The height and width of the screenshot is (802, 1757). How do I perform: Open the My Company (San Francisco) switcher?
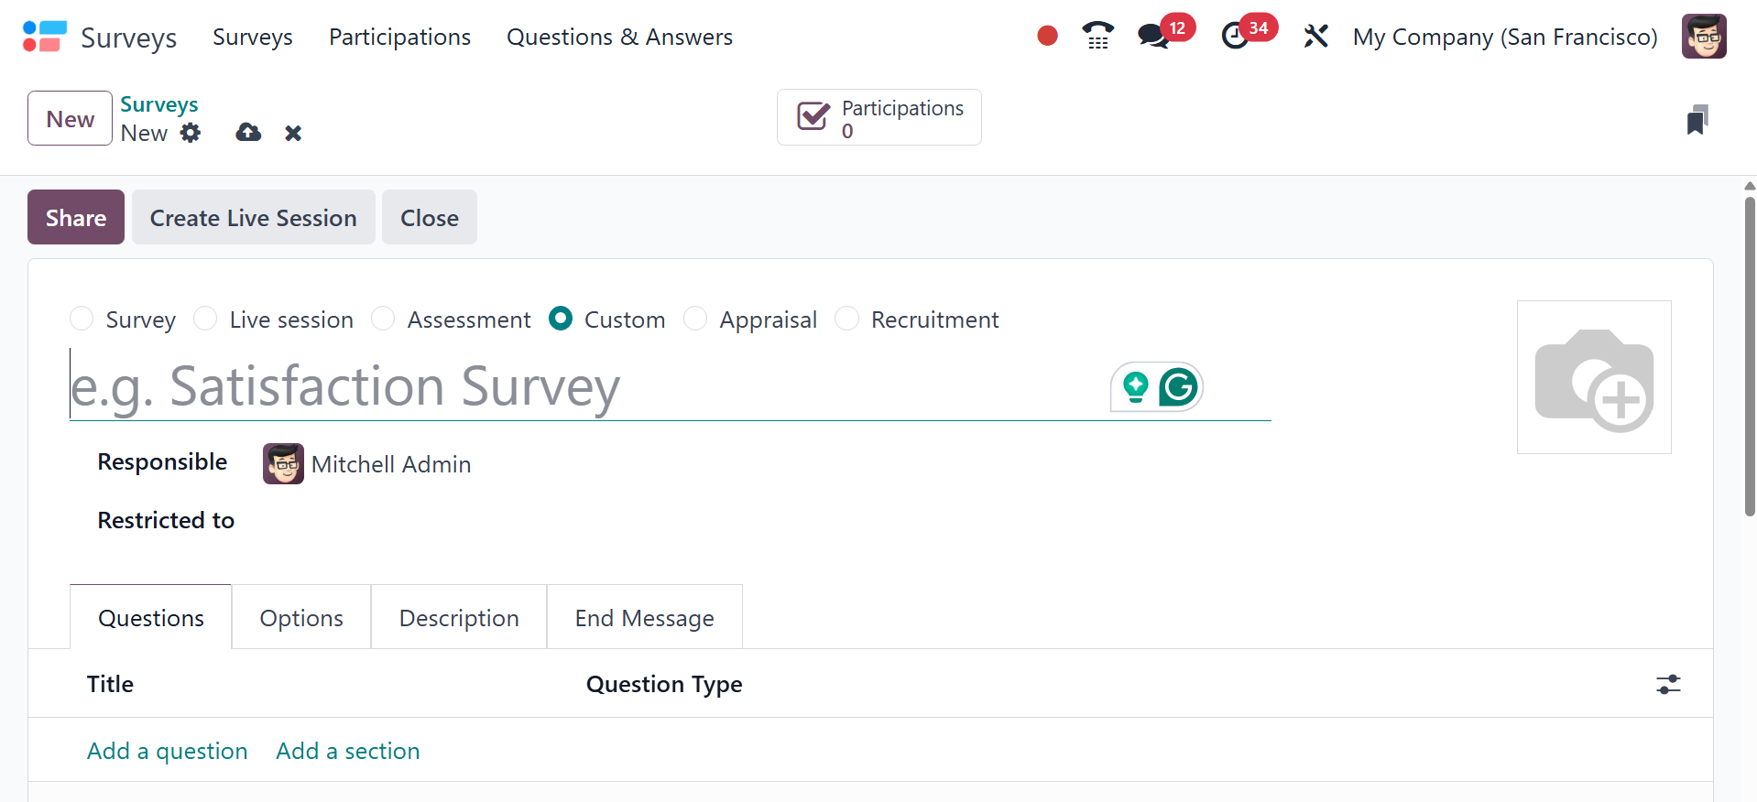point(1504,37)
